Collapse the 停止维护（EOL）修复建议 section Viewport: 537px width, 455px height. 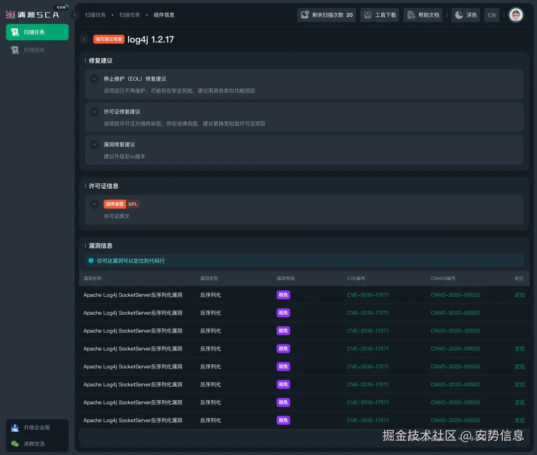(x=94, y=79)
